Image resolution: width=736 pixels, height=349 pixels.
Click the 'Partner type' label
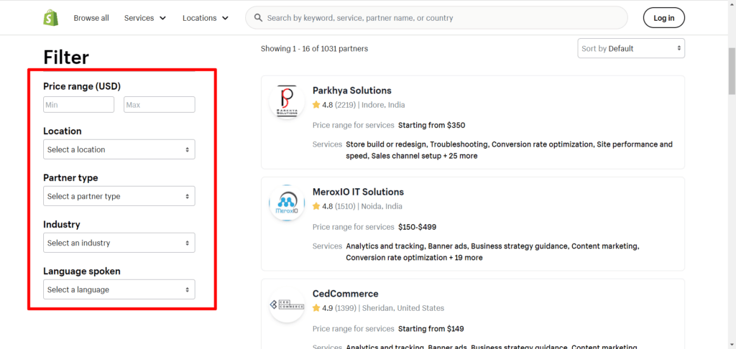70,178
